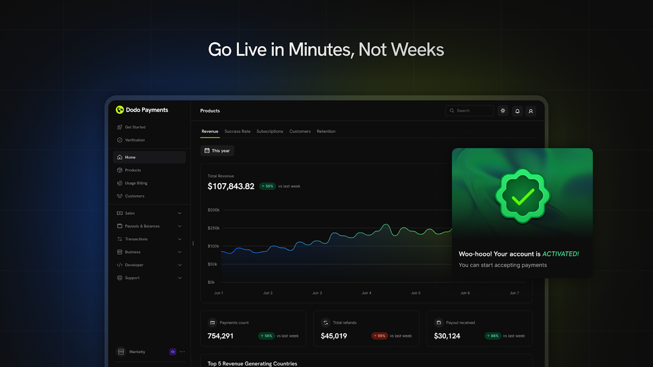653x367 pixels.
Task: Open the Retention tab
Action: 326,132
